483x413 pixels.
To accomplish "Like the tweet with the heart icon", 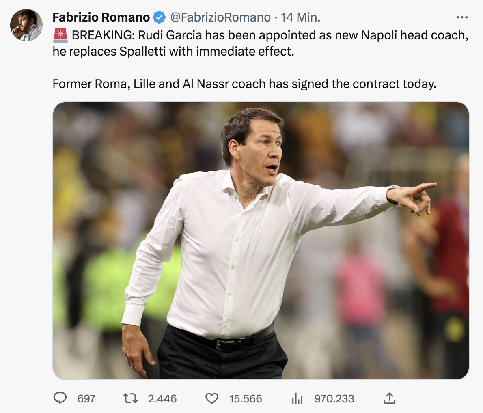I will (x=211, y=398).
